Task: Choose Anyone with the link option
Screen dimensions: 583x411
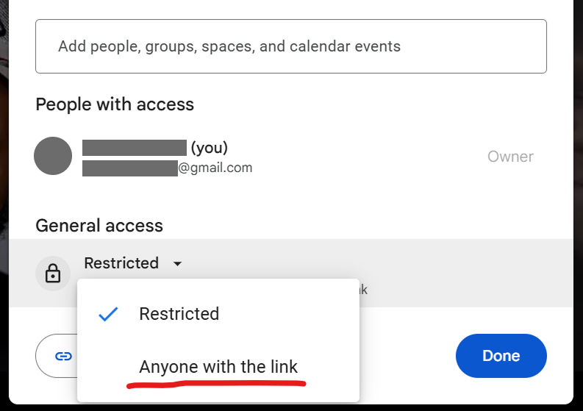Action: point(218,366)
